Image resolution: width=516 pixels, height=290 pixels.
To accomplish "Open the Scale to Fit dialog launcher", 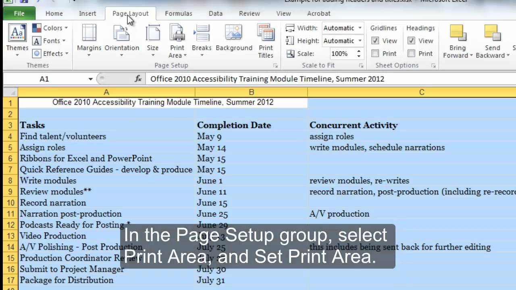I will tap(361, 65).
